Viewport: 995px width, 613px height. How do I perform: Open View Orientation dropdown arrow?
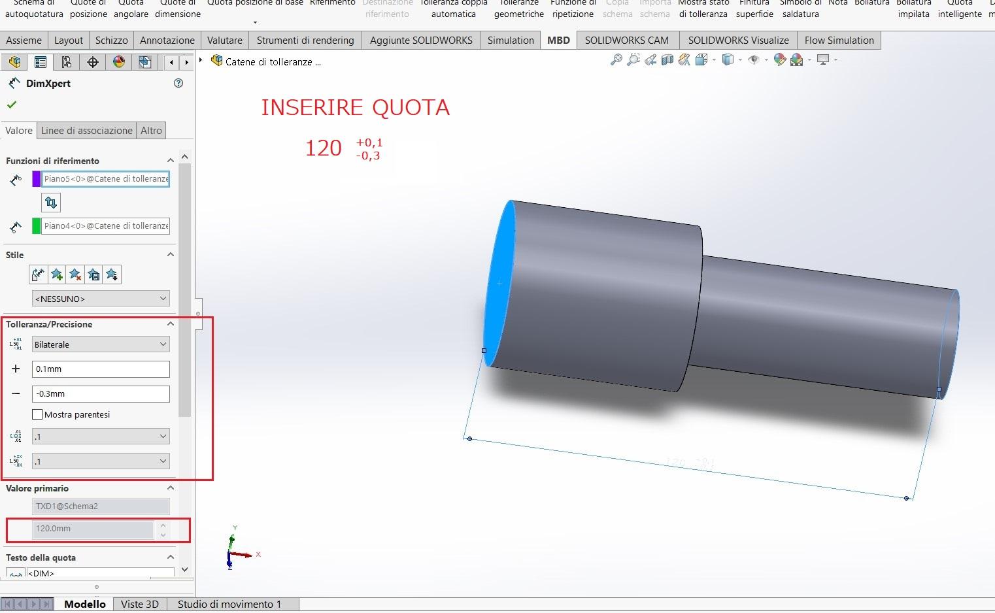[713, 60]
